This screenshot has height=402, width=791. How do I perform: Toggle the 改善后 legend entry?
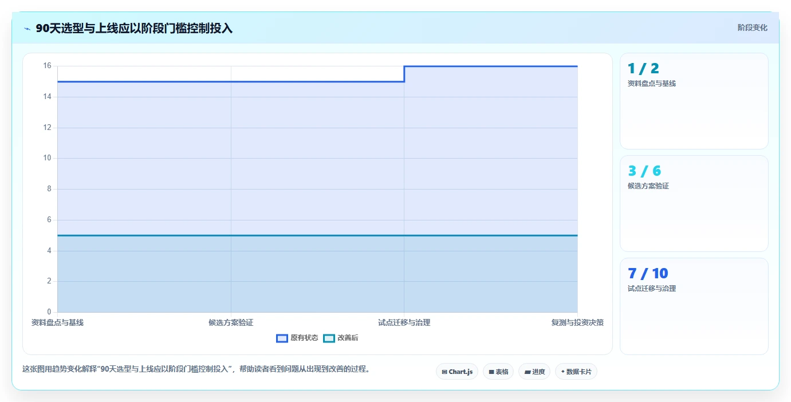(341, 338)
